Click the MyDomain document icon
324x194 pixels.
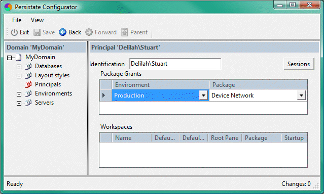pyautogui.click(x=19, y=57)
